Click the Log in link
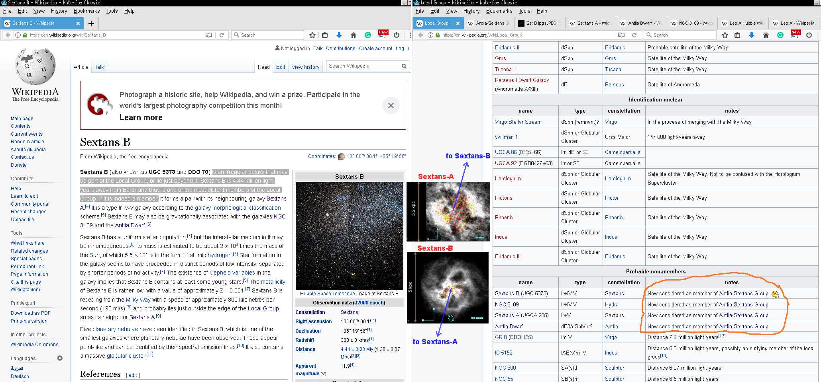The image size is (821, 382). (402, 49)
